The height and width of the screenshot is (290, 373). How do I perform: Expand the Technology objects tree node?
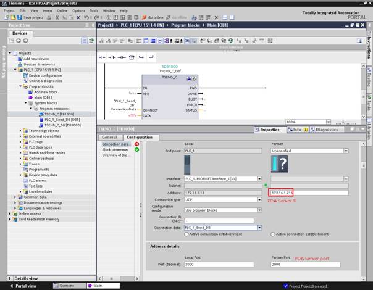(20, 131)
